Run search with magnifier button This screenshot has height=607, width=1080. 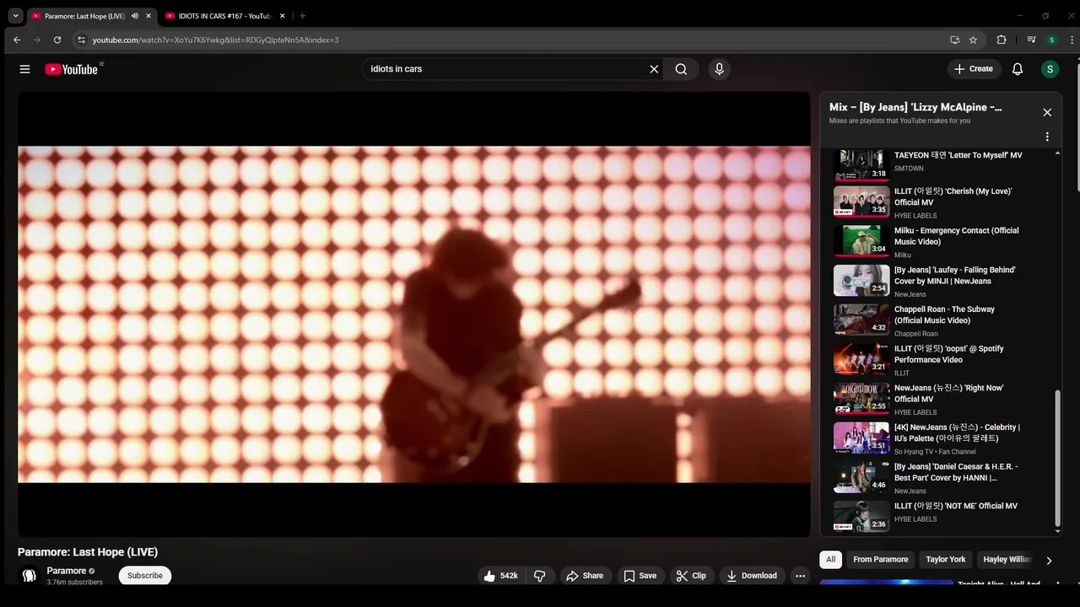click(x=681, y=69)
